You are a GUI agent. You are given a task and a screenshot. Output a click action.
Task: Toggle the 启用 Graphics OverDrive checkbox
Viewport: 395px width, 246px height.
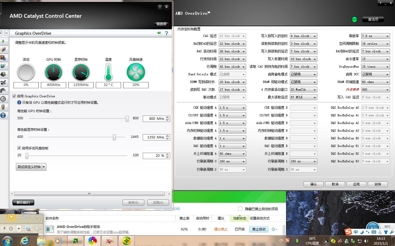14,96
